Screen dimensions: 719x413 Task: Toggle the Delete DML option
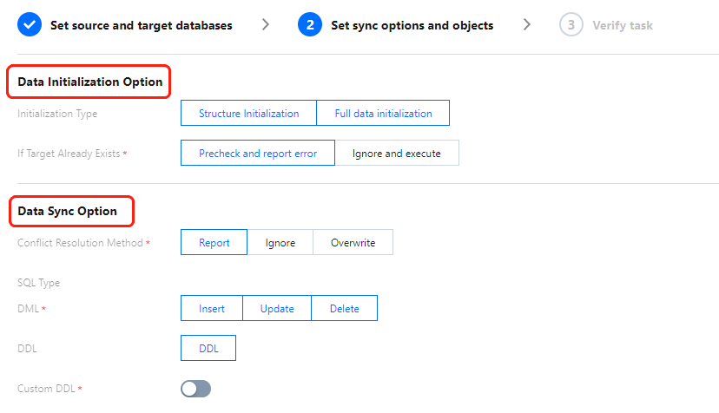[x=344, y=309]
